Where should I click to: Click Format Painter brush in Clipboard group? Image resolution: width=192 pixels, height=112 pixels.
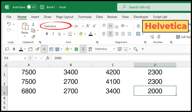[x=33, y=37]
